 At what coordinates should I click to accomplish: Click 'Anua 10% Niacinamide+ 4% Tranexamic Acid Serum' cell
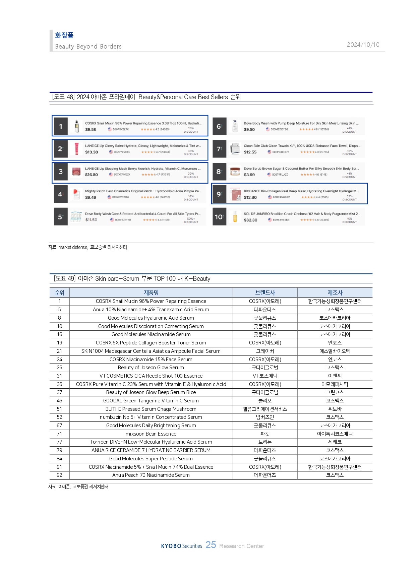(x=151, y=310)
